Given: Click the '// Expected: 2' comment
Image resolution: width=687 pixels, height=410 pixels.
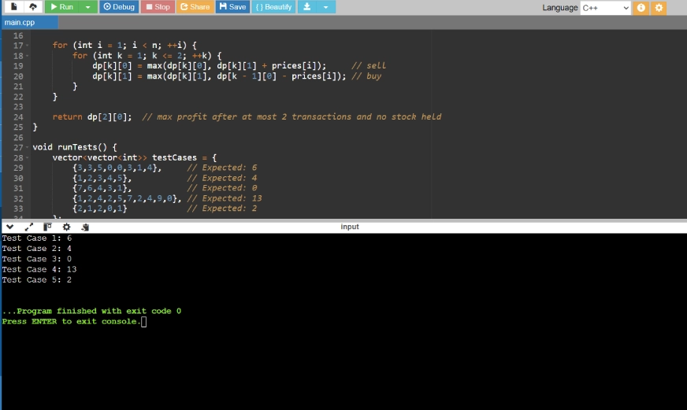Looking at the screenshot, I should pyautogui.click(x=221, y=209).
